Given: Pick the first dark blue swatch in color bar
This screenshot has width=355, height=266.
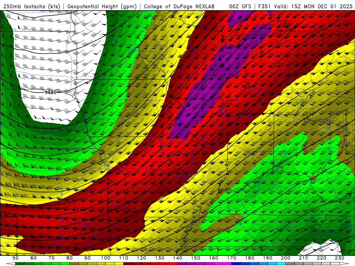Looking at the screenshot, I should pyautogui.click(x=236, y=263).
